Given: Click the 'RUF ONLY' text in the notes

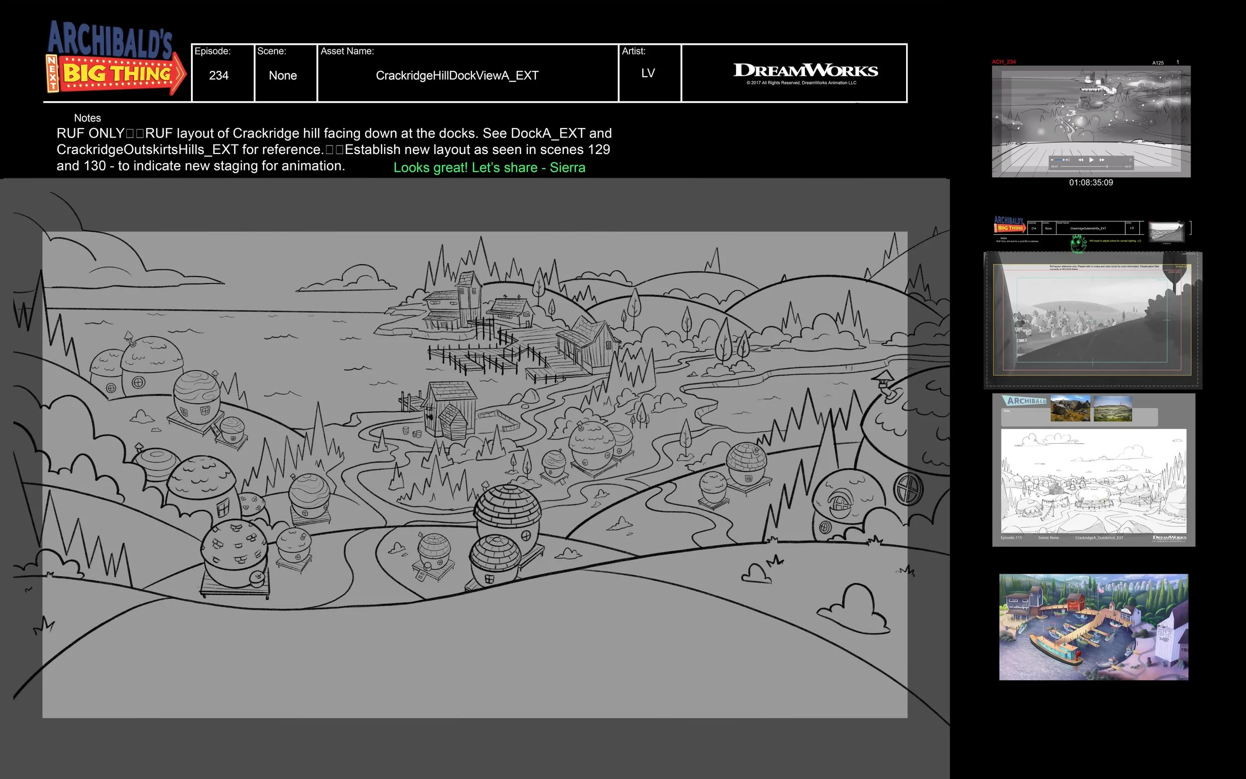Looking at the screenshot, I should pyautogui.click(x=91, y=134).
